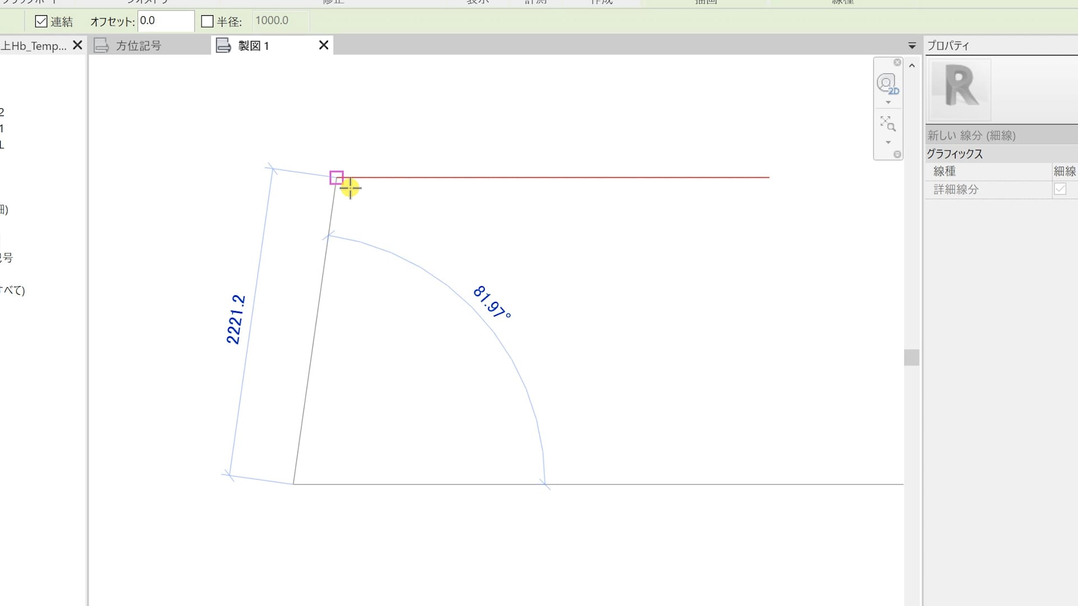Toggle the 連結 chain checkbox
Viewport: 1078px width, 606px height.
tap(41, 22)
